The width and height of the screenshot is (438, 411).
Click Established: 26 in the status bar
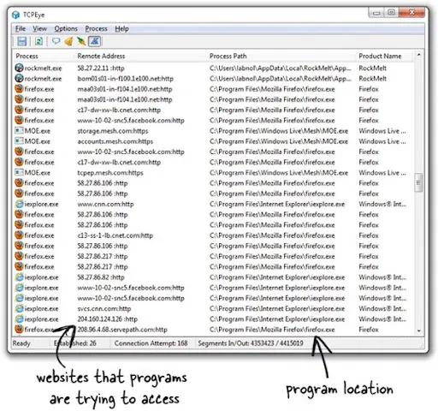pyautogui.click(x=75, y=343)
